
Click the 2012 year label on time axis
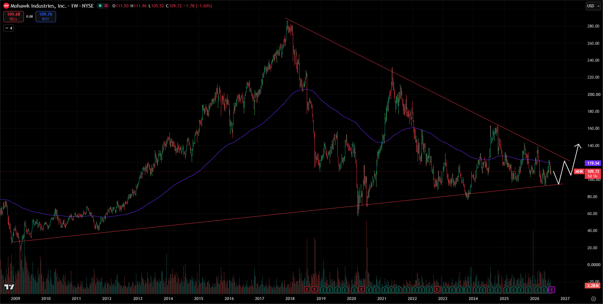[107, 299]
